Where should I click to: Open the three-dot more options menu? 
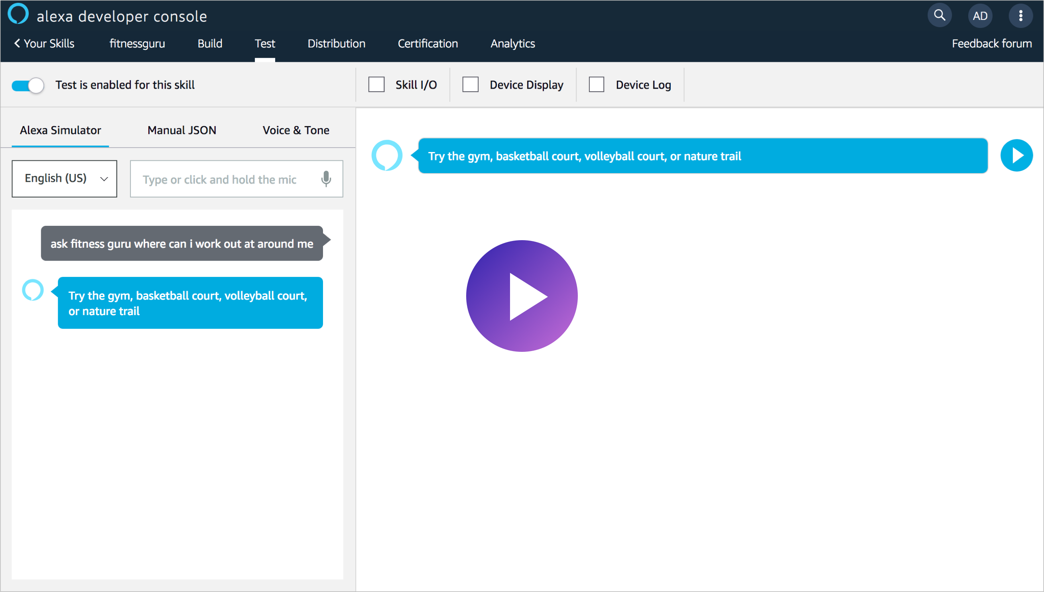pos(1020,16)
